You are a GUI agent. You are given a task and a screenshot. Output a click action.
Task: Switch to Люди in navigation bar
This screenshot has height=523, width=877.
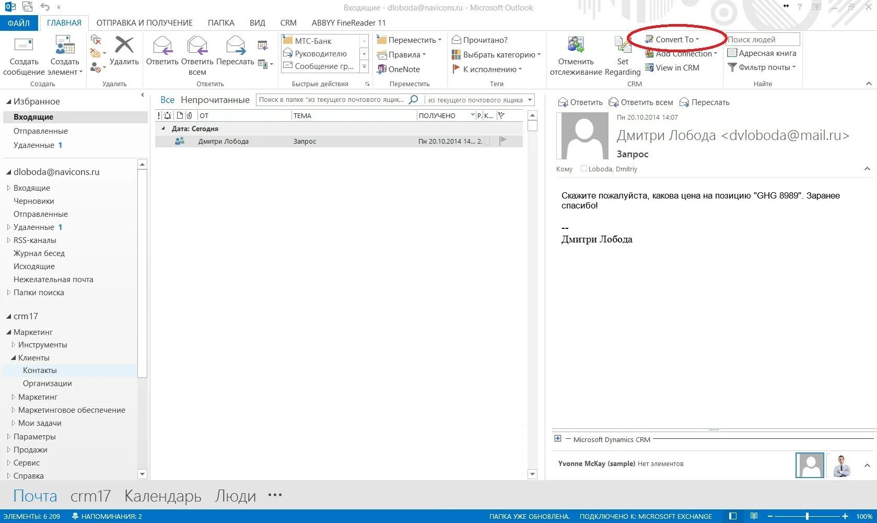coord(236,496)
